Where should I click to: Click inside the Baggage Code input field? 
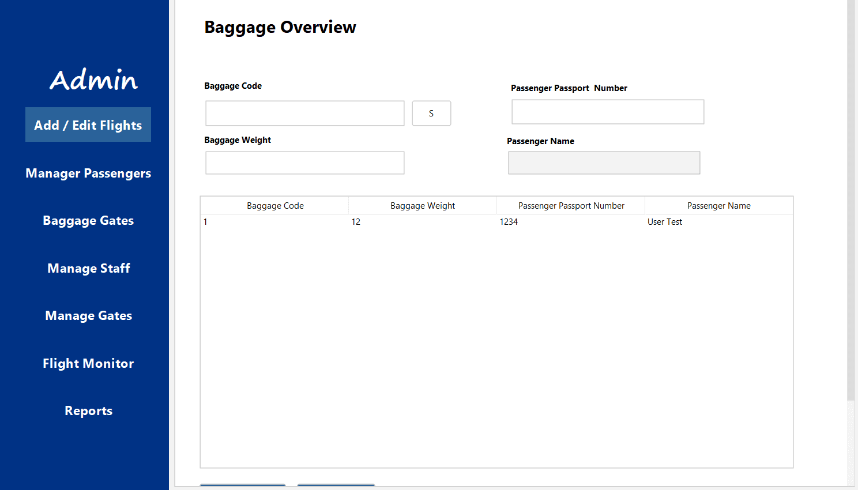pos(304,113)
